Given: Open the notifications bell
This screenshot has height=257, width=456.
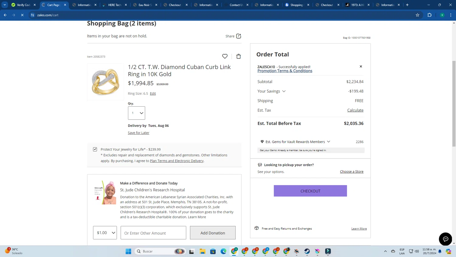Looking at the screenshot, I should coord(440,251).
